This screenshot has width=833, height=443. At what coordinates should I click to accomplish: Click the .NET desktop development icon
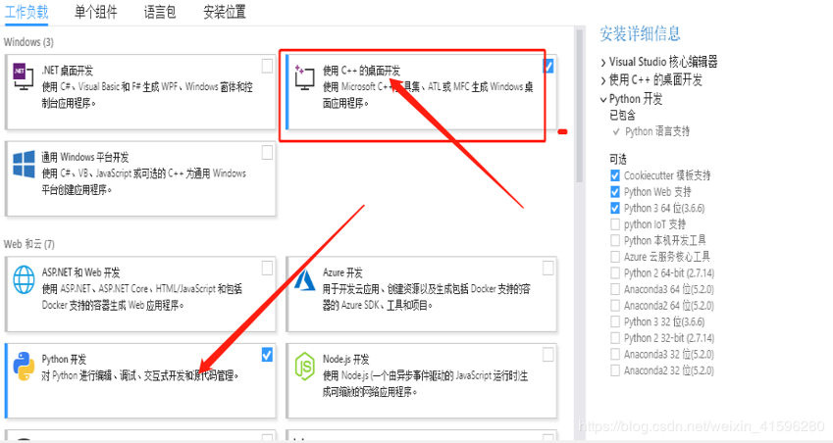23,76
